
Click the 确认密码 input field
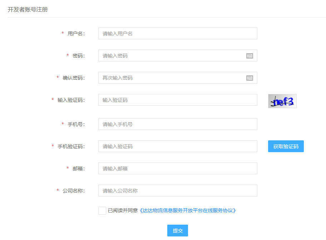(x=178, y=78)
